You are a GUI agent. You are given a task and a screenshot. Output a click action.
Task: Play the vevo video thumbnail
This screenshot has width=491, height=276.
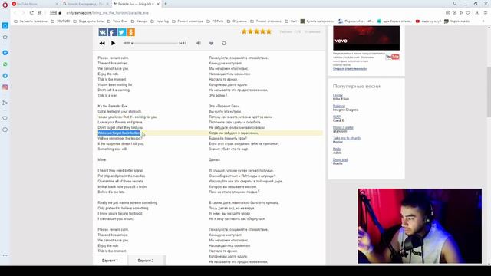[x=366, y=38]
